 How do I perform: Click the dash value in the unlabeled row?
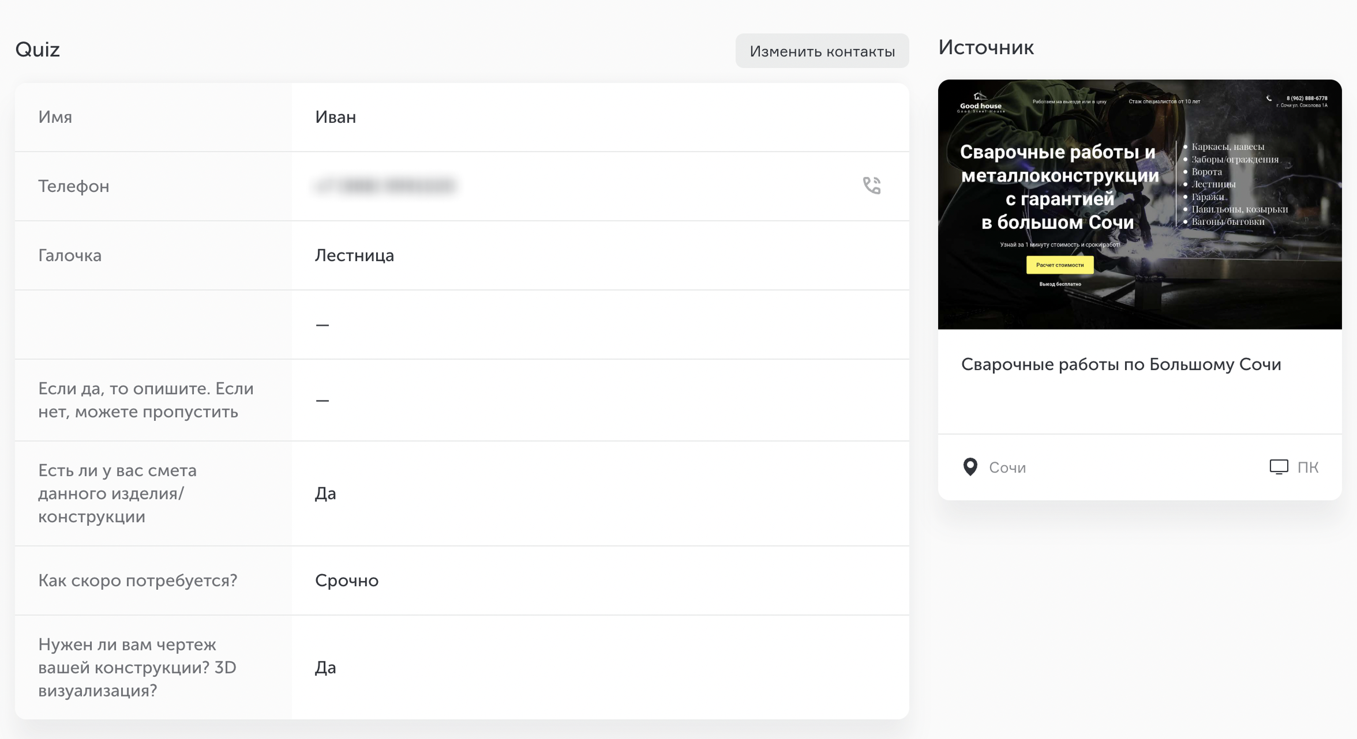tap(323, 325)
